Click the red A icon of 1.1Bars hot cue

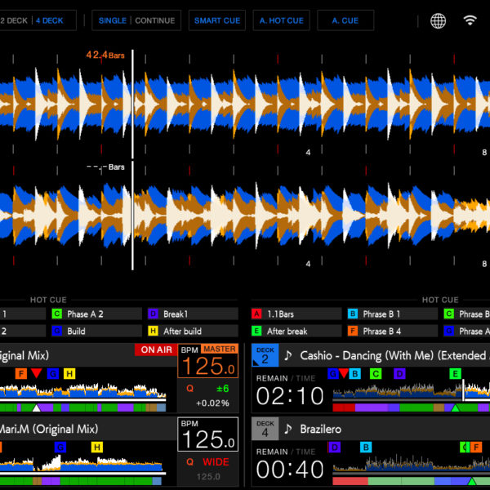coord(256,314)
